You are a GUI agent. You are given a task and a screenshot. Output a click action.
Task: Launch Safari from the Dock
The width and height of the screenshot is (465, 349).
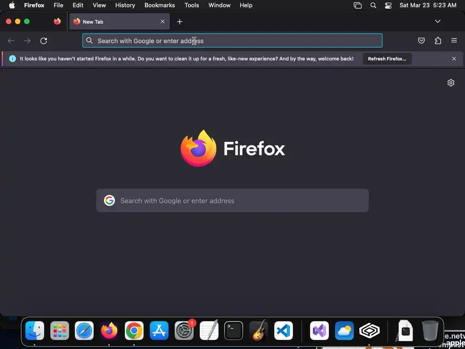click(x=84, y=331)
